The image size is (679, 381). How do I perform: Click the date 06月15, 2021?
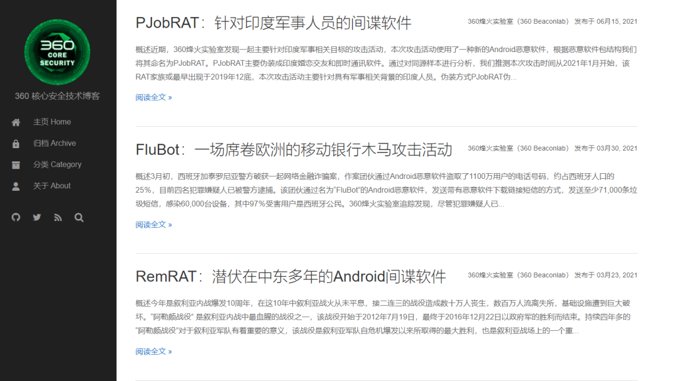point(617,21)
